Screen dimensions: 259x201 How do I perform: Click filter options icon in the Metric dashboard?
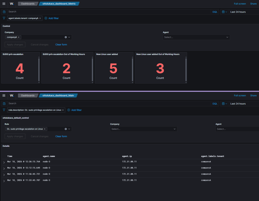pyautogui.click(x=4, y=18)
